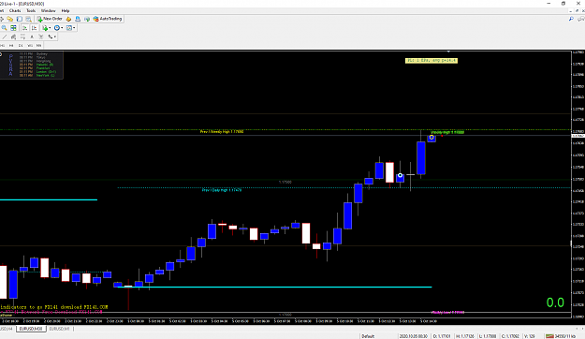Screen dimensions: 585x339
Task: Click the VPS globe icon
Action: 87,19
